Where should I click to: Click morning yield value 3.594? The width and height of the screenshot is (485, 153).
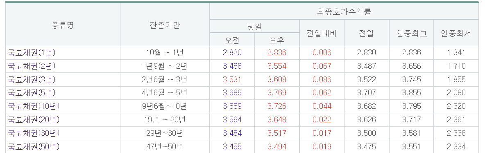pos(232,119)
